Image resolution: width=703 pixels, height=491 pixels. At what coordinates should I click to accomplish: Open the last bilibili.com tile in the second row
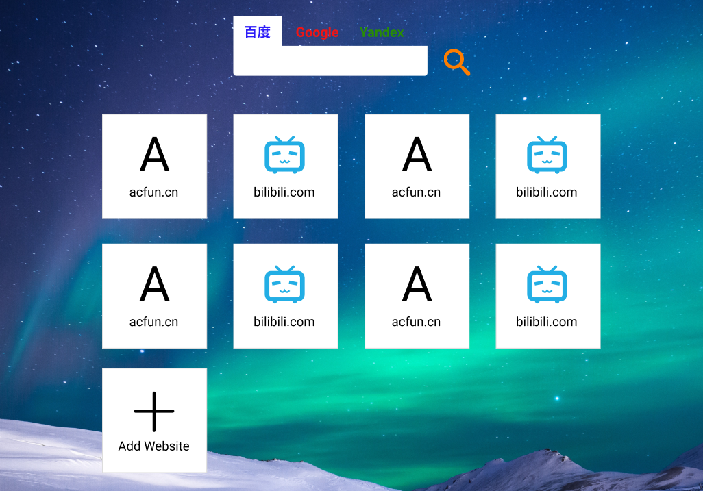548,296
